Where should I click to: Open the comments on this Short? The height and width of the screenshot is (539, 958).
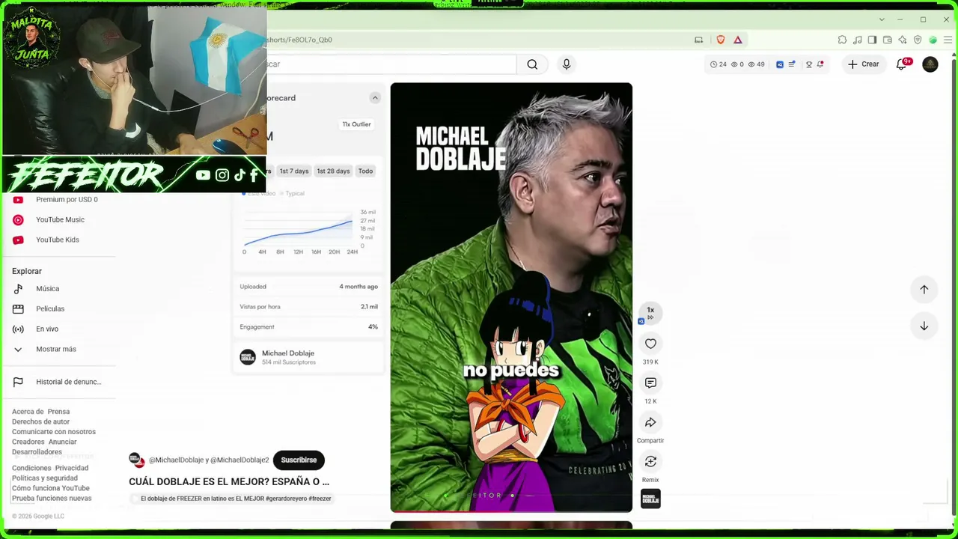pyautogui.click(x=650, y=383)
